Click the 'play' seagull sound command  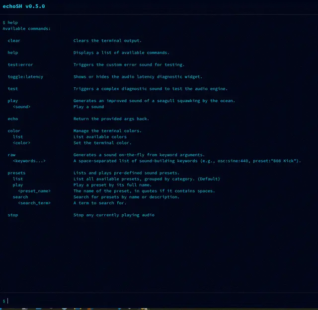click(13, 101)
